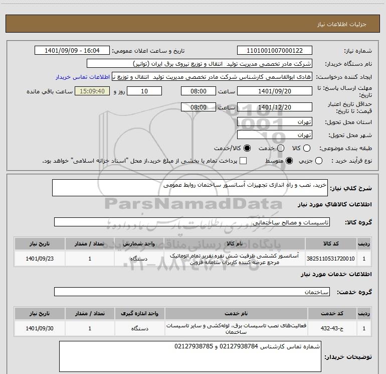Click the service code ج-43-432 cell
386x374 pixels.
pos(332,328)
